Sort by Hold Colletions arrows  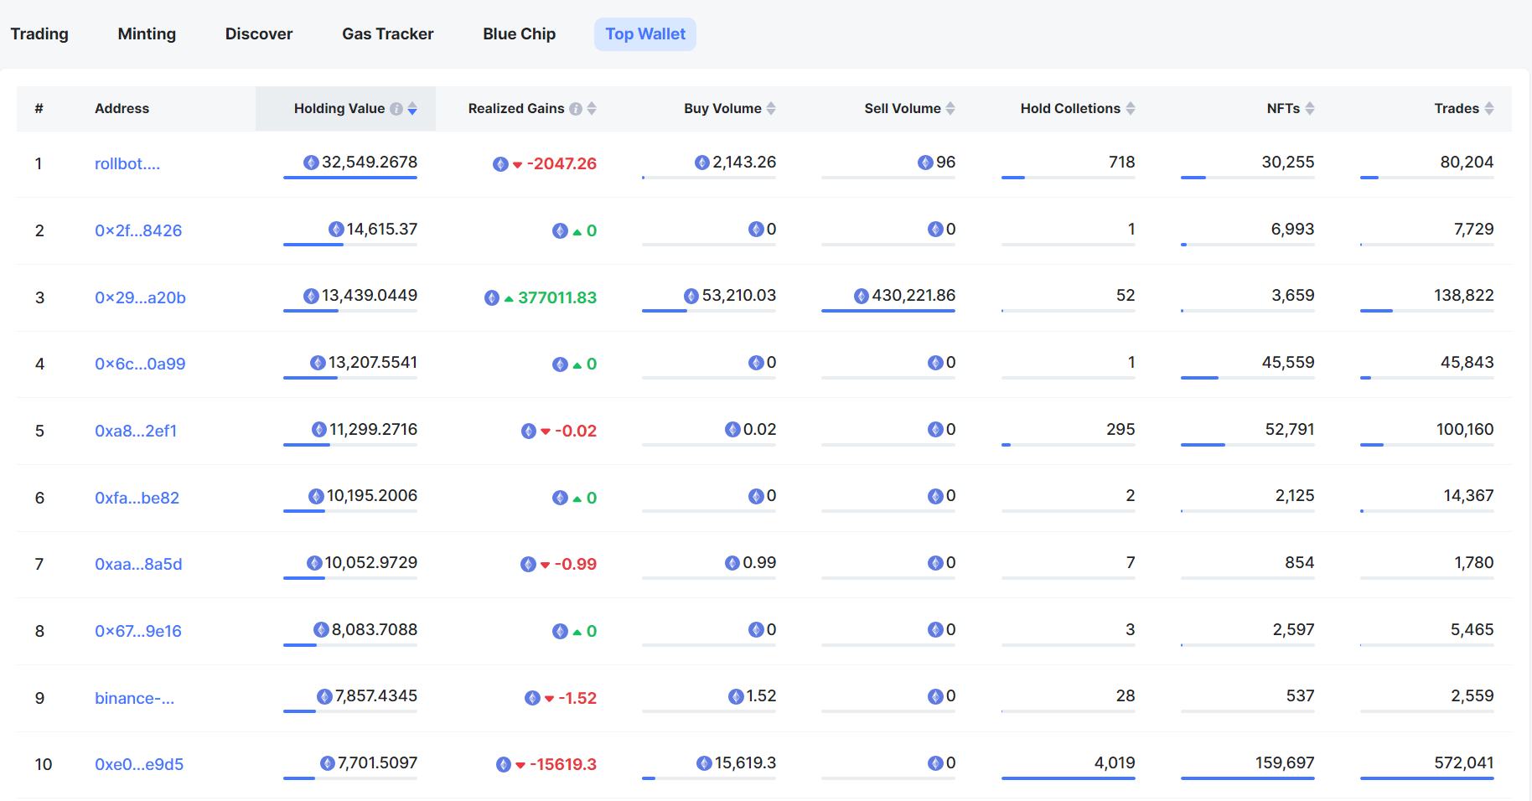pyautogui.click(x=1131, y=109)
